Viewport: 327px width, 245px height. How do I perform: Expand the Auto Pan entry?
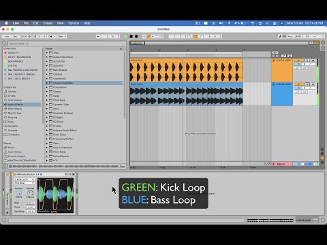coord(47,65)
